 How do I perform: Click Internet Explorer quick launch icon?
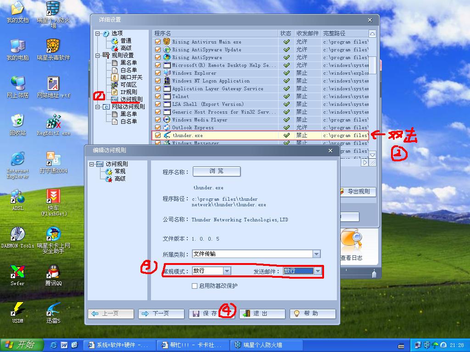click(54, 345)
